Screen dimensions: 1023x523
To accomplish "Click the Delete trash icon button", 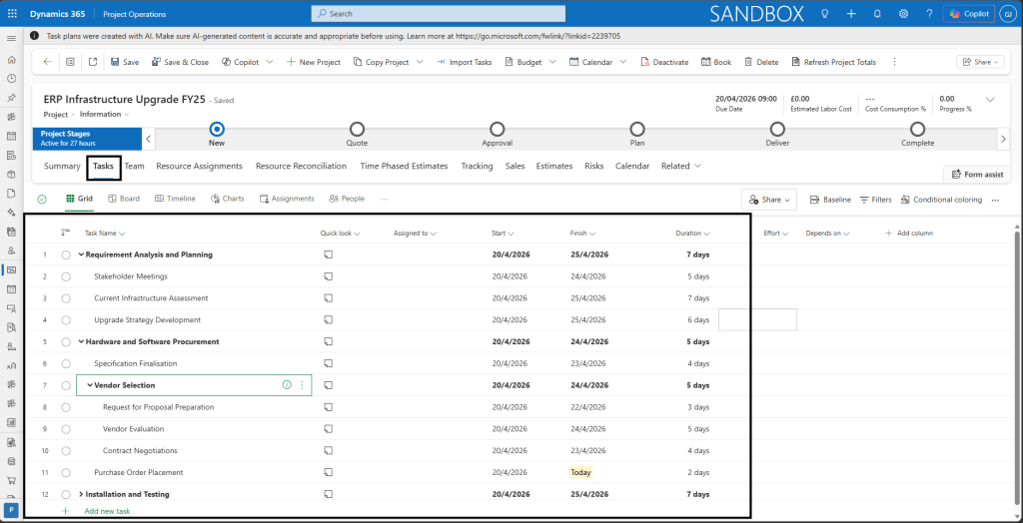I will pos(760,62).
